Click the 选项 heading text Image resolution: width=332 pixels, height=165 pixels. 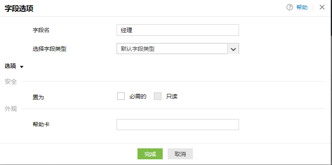pos(10,66)
